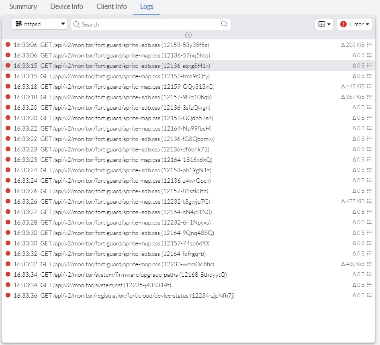This screenshot has width=380, height=345.
Task: Click the Δ 480 KiB memory value
Action: click(x=353, y=263)
